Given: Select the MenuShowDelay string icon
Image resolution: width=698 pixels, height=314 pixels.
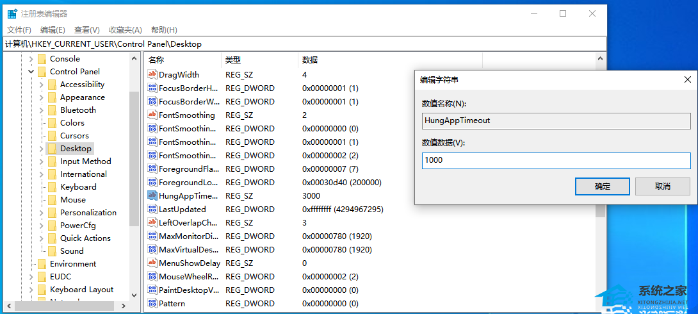Looking at the screenshot, I should 152,263.
